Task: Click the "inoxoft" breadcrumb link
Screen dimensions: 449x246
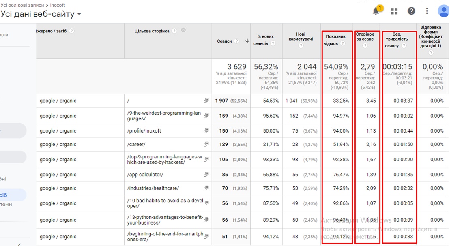Action: click(x=58, y=5)
